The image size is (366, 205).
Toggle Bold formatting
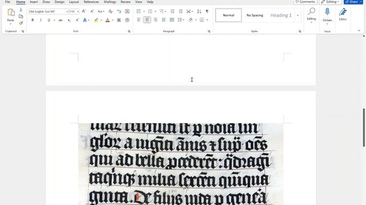point(33,20)
